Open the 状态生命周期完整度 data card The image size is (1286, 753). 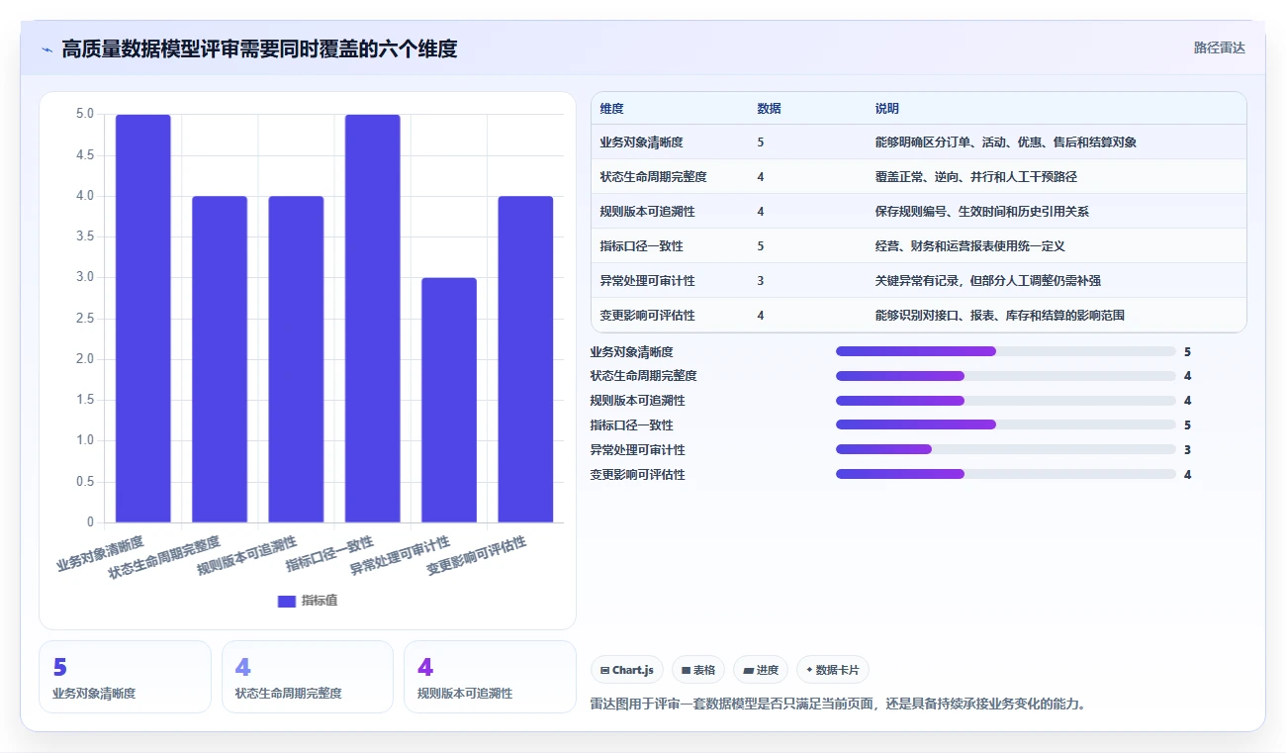click(x=308, y=677)
